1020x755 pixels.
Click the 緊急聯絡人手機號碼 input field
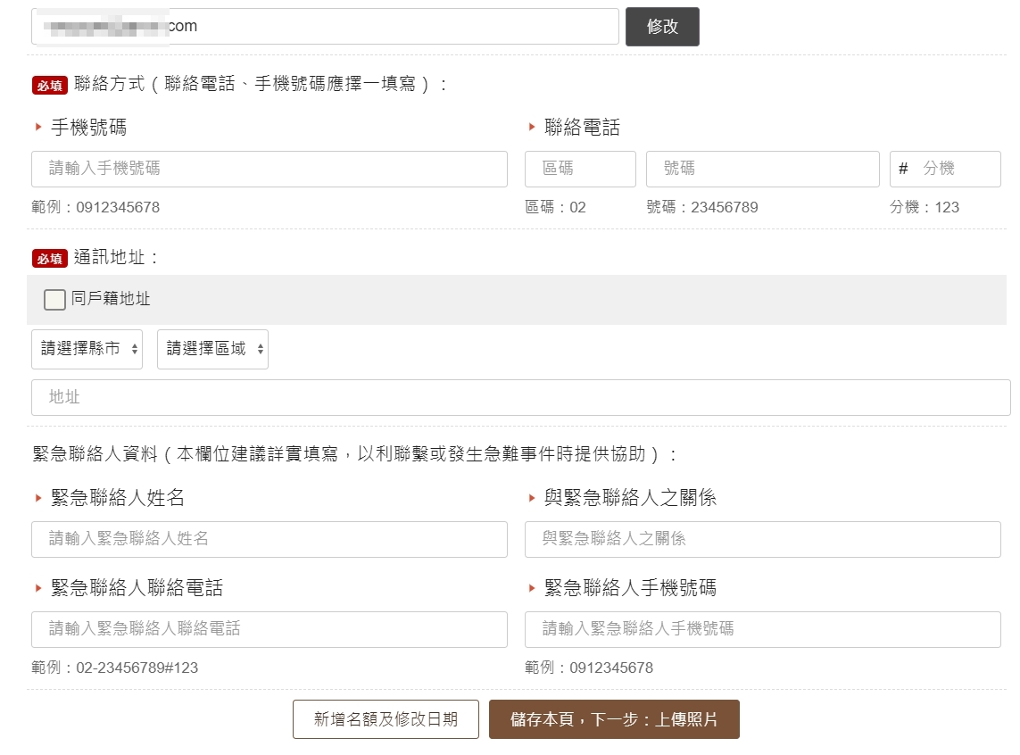point(762,629)
